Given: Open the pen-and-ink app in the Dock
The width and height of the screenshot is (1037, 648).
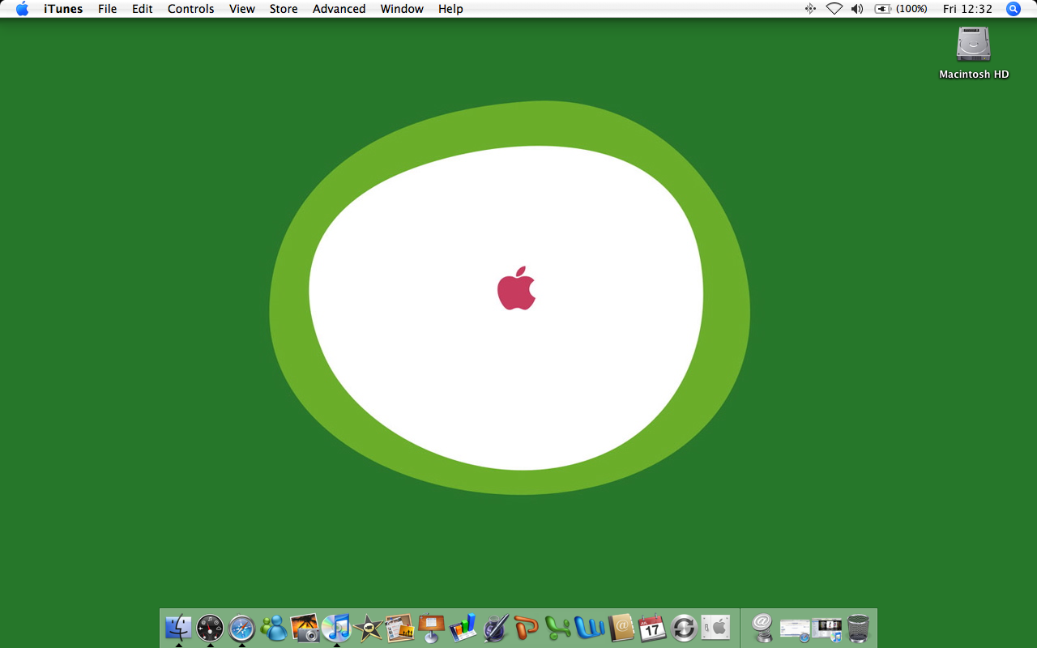Looking at the screenshot, I should 495,628.
